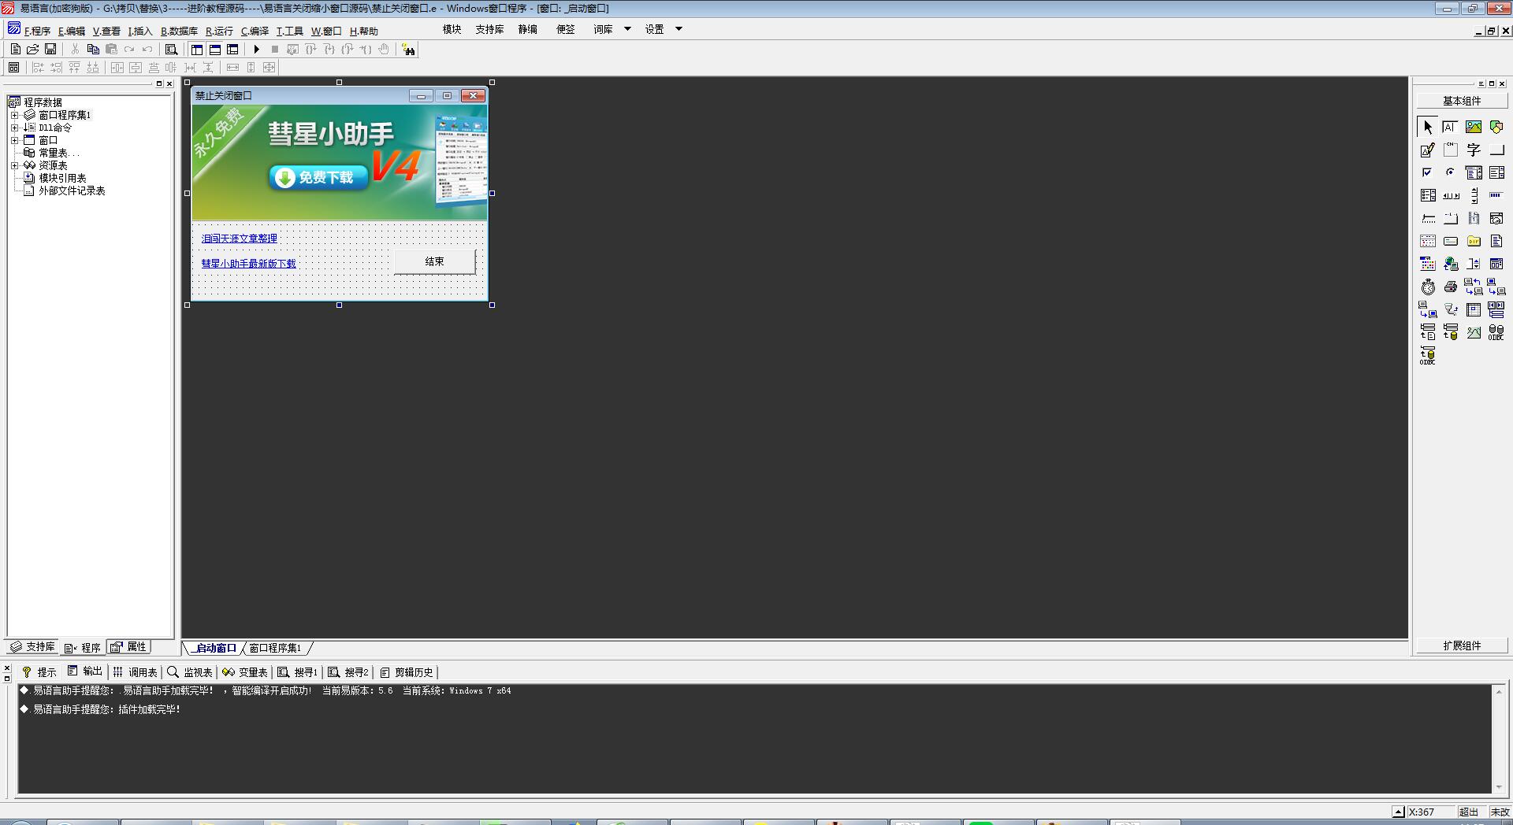The image size is (1513, 825).
Task: Open the 剪辑历史 tab
Action: click(406, 672)
